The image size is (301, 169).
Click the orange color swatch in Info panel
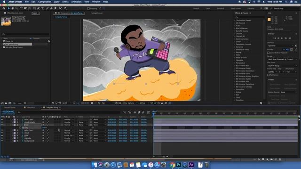(x=269, y=19)
